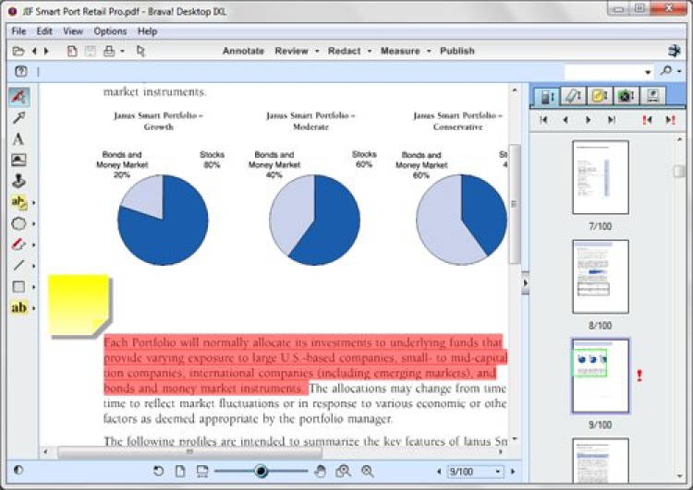
Task: Switch to the thumbnails panel tab
Action: pos(547,96)
